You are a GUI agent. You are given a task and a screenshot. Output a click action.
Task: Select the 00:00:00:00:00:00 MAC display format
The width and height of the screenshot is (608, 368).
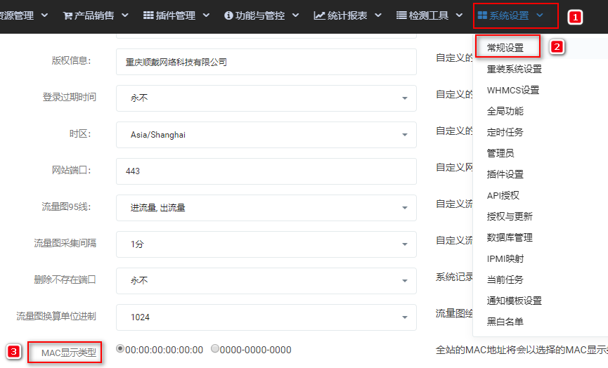coord(120,348)
